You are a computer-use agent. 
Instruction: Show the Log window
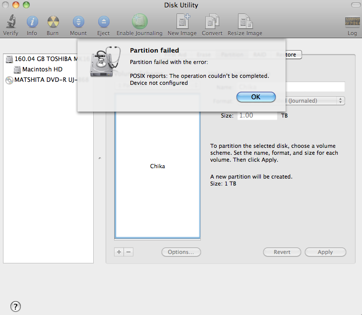(352, 22)
